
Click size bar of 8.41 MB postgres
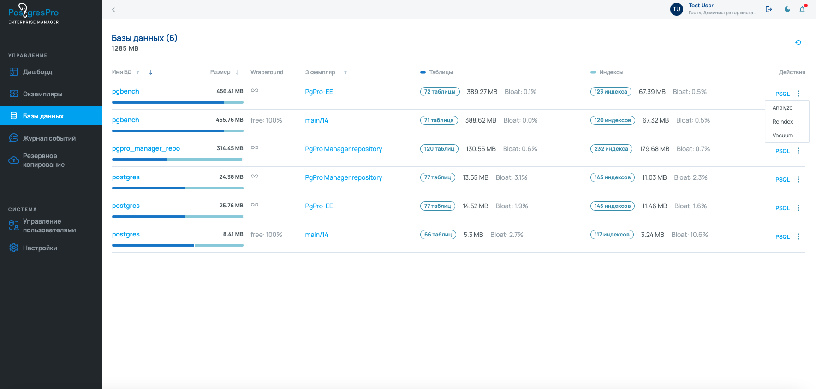[178, 245]
